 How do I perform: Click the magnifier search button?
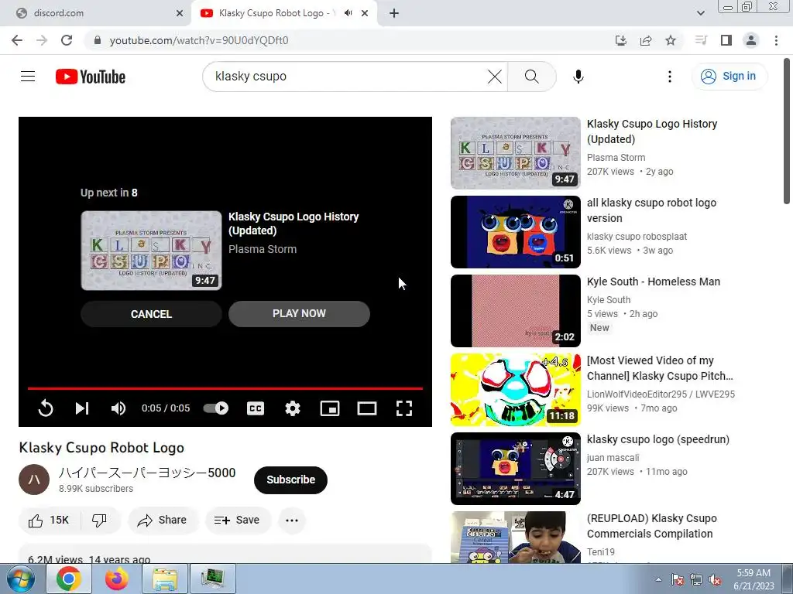531,77
